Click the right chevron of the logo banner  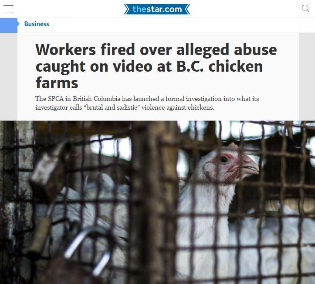[187, 9]
